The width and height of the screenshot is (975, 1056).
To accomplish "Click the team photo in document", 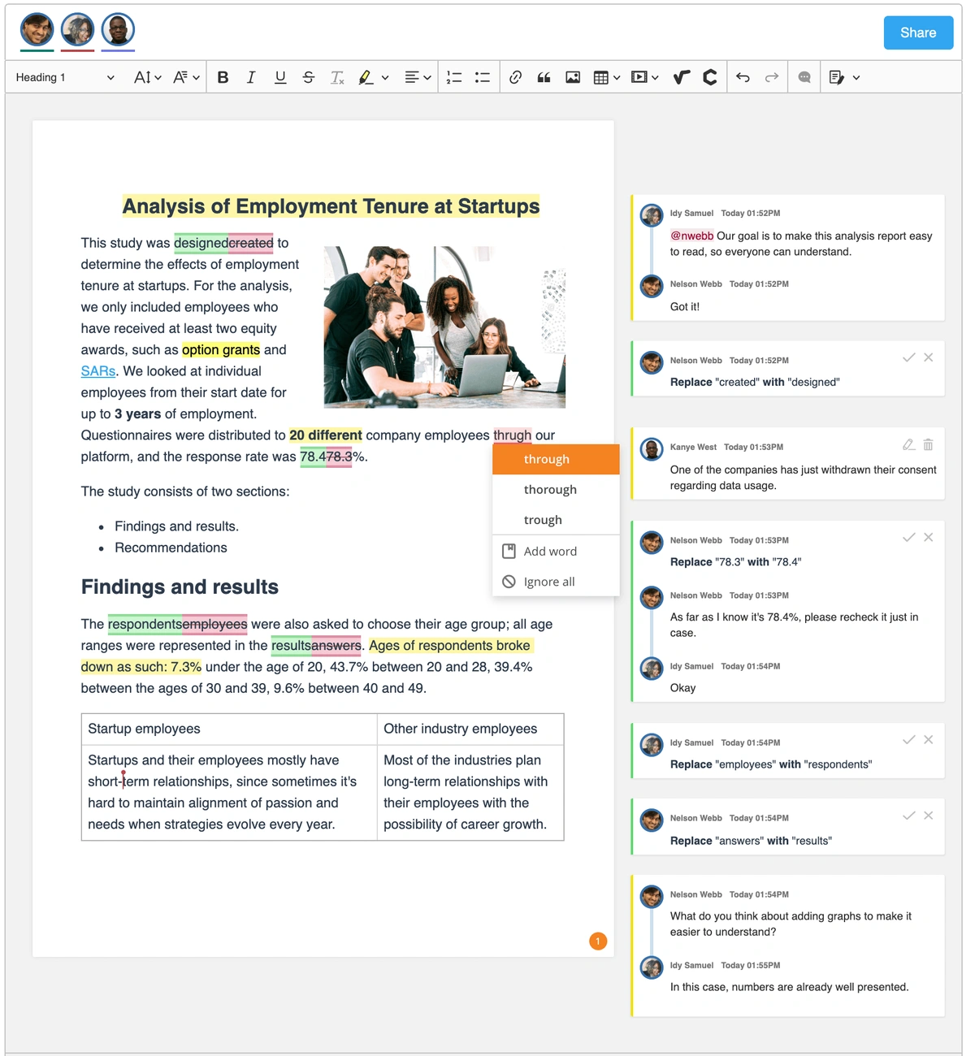I will (444, 327).
